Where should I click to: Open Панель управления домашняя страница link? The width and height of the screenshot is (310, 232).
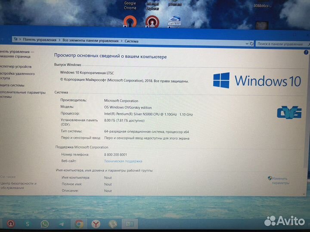(16, 54)
